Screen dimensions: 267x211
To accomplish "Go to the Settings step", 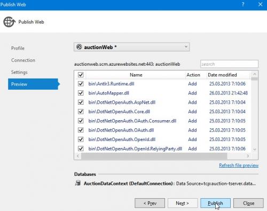I will pos(19,72).
